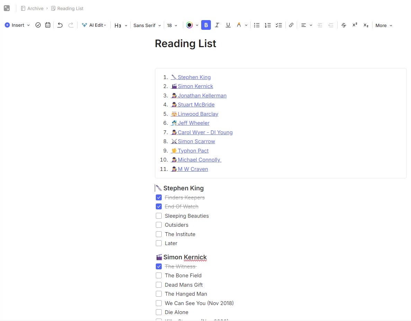Open the highlight color dropdown arrow

click(x=246, y=25)
